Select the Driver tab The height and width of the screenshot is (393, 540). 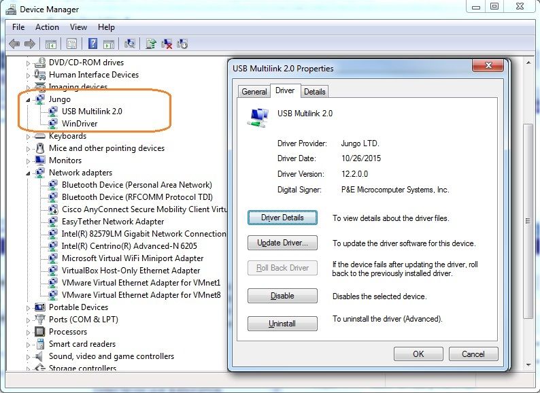click(x=285, y=90)
